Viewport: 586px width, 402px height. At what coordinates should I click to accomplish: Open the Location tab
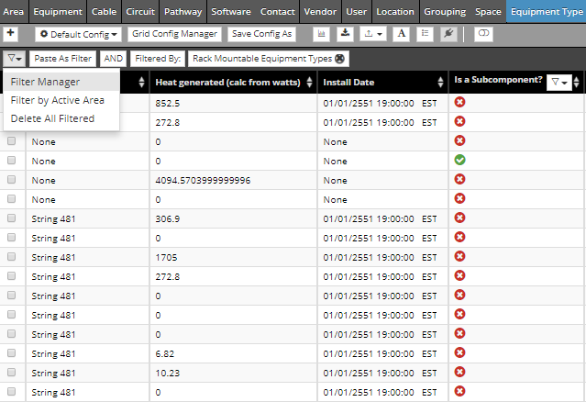(395, 12)
